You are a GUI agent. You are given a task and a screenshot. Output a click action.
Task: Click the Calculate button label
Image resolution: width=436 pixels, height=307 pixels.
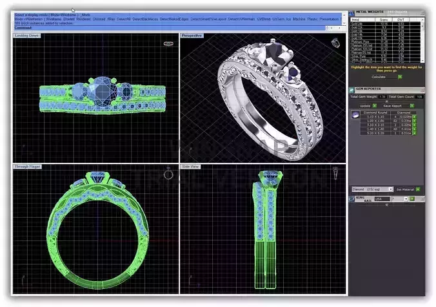pyautogui.click(x=379, y=77)
